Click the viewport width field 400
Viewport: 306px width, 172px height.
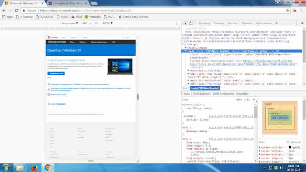click(85, 23)
